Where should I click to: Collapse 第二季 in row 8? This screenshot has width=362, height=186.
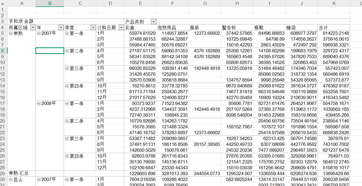coord(67,51)
